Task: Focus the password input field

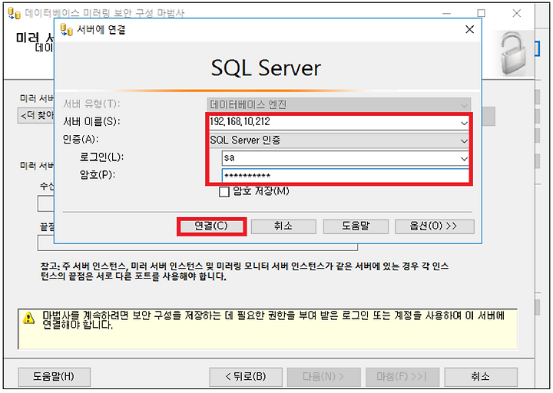Action: [x=345, y=176]
